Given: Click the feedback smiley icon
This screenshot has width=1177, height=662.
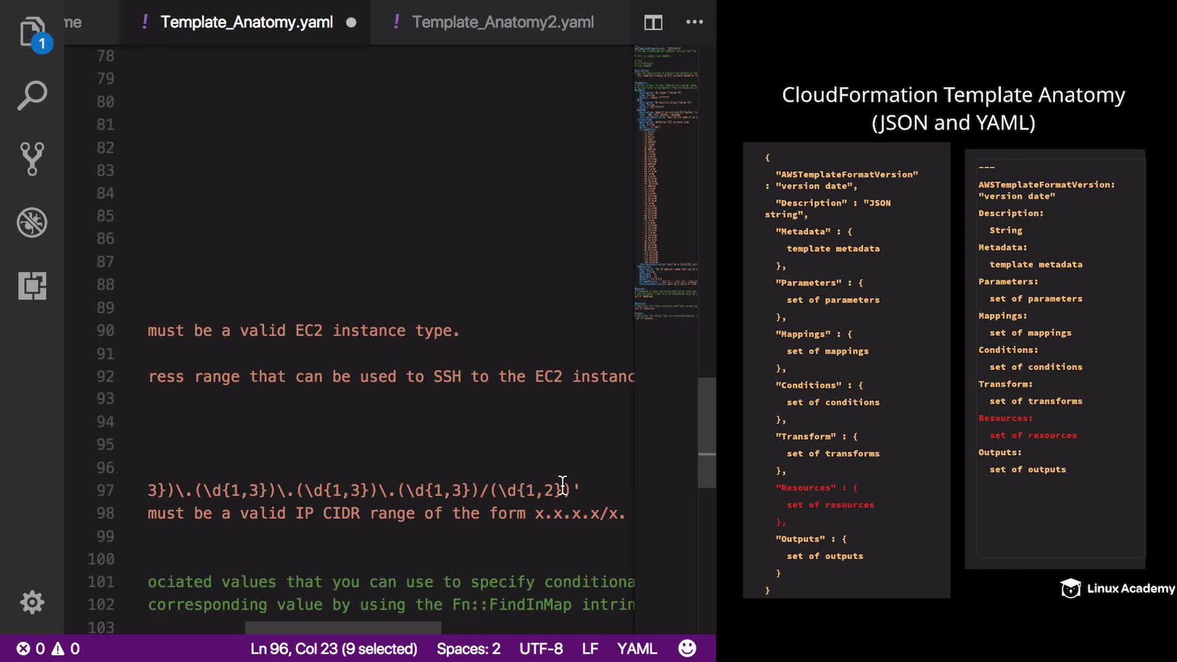Looking at the screenshot, I should click(x=687, y=649).
